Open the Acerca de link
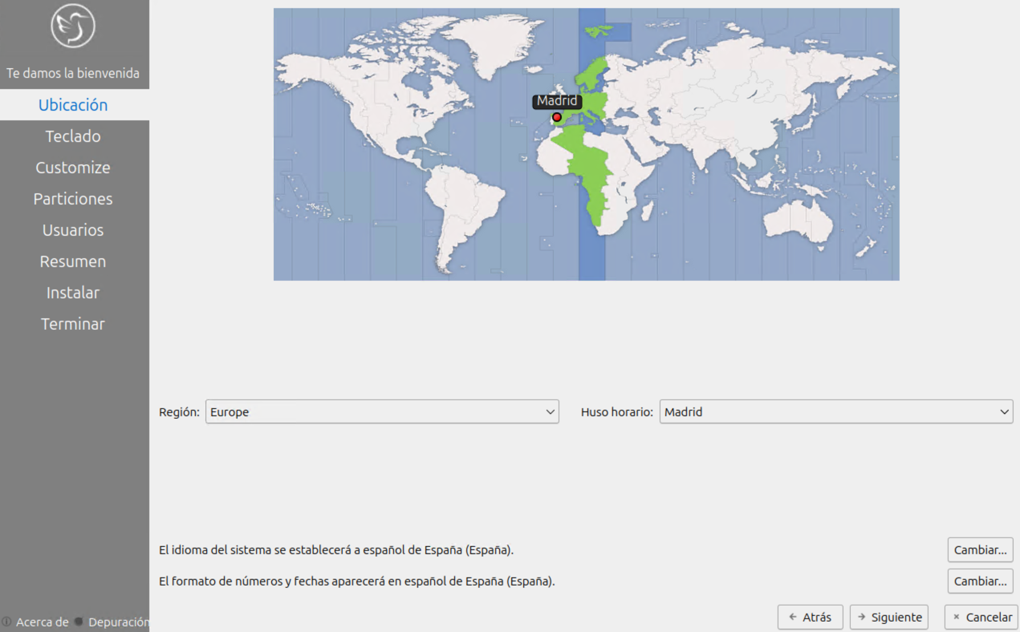The image size is (1020, 632). pyautogui.click(x=42, y=622)
